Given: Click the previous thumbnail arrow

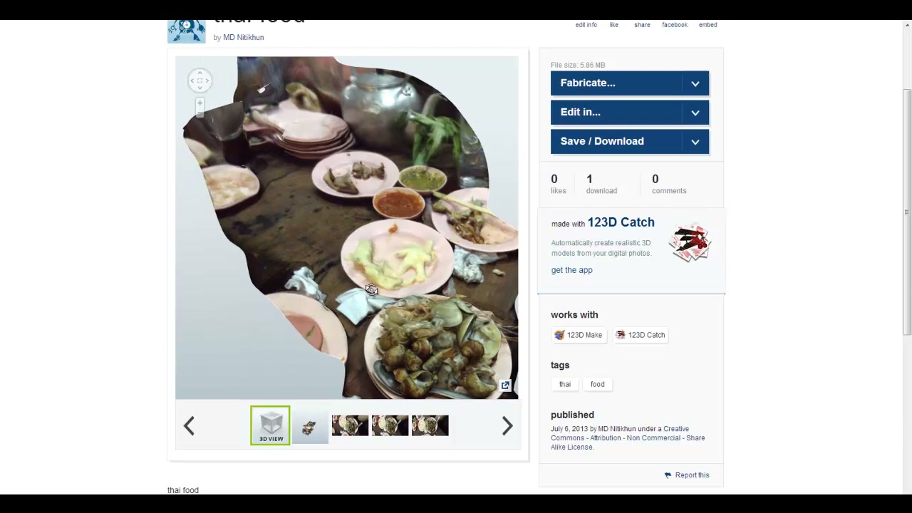Looking at the screenshot, I should pos(189,426).
